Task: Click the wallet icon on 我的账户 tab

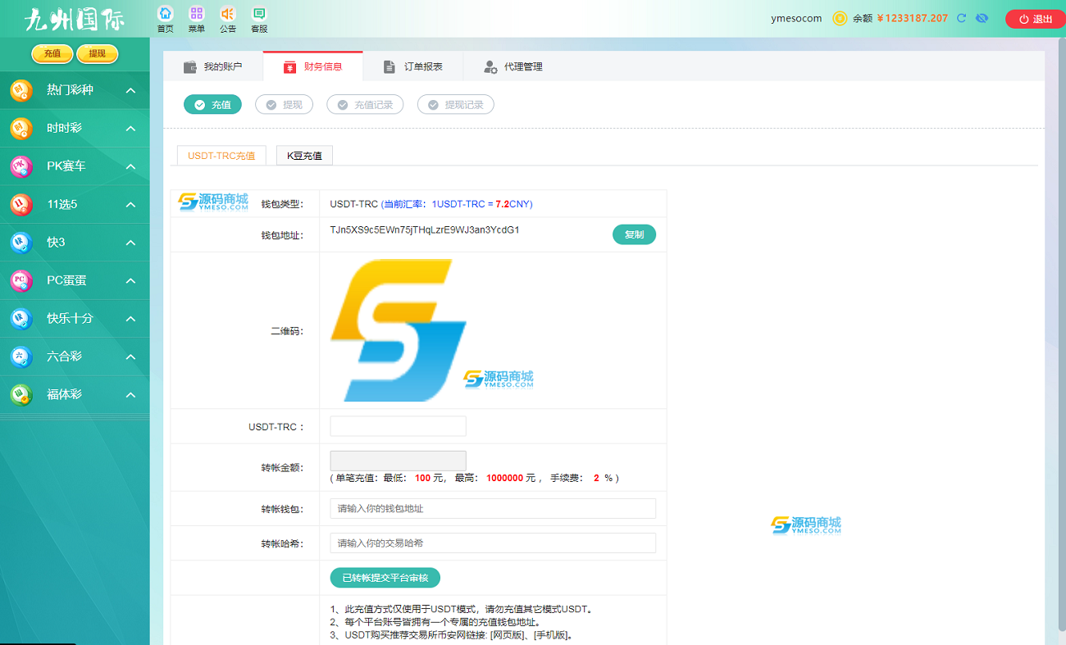Action: point(189,67)
